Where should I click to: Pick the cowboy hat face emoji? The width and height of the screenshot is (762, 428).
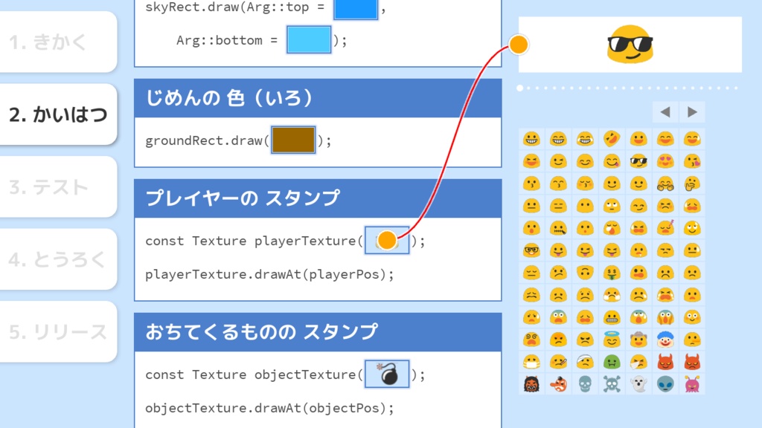tap(638, 340)
